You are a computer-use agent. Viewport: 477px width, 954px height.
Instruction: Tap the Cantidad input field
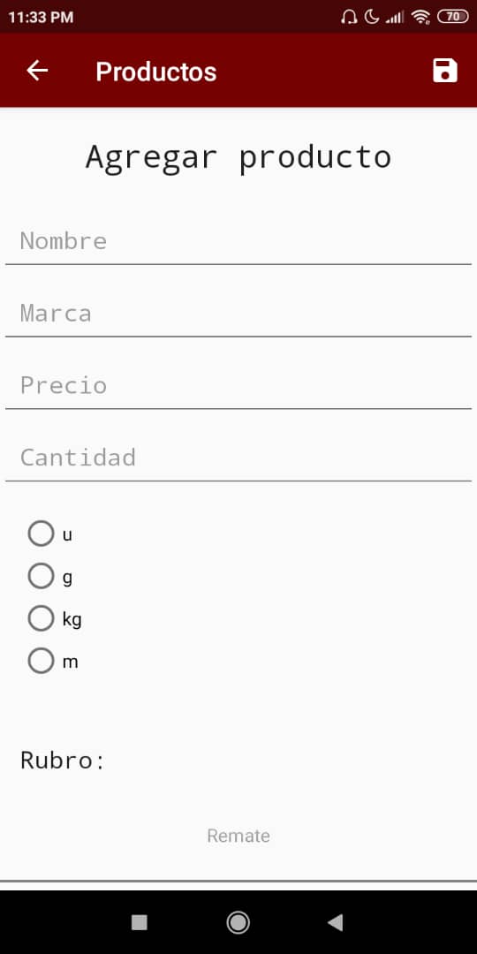(238, 458)
